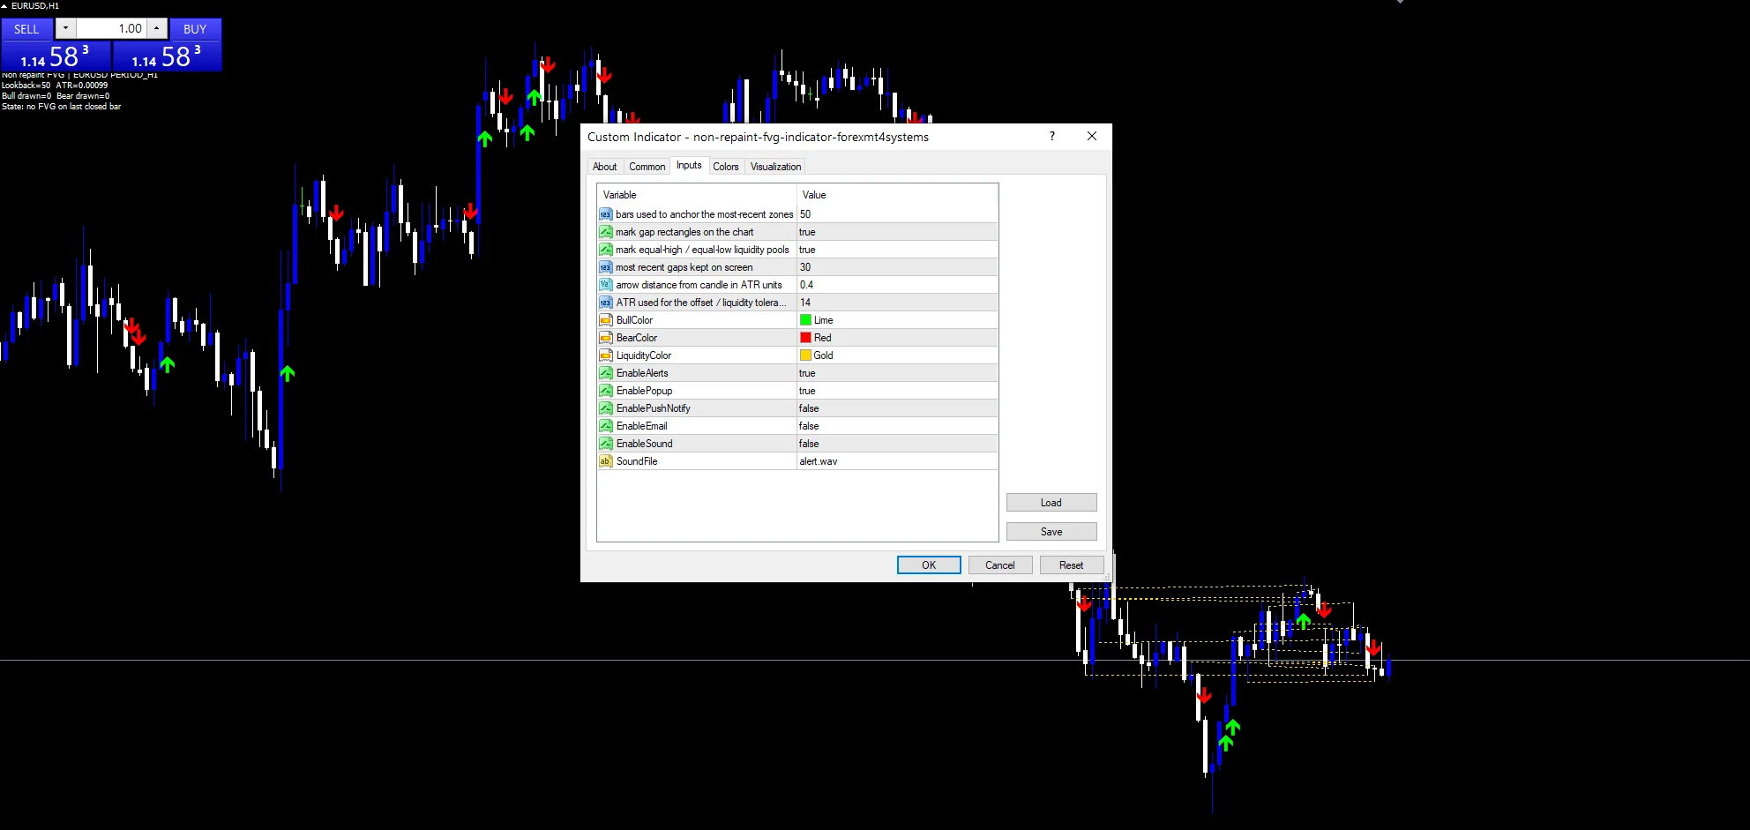This screenshot has height=830, width=1750.
Task: Click the SoundFile string type icon
Action: point(605,461)
